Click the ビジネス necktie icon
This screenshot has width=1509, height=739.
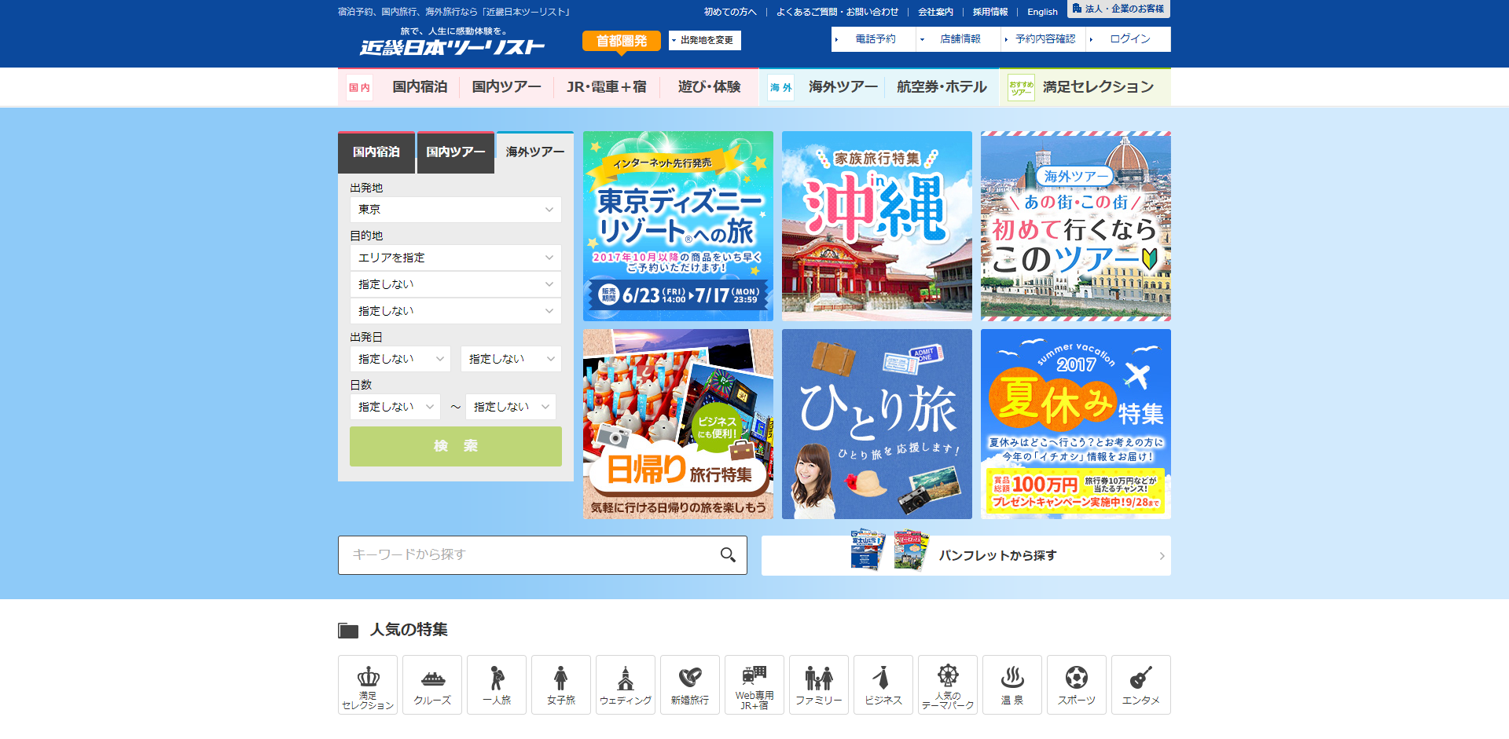coord(883,685)
